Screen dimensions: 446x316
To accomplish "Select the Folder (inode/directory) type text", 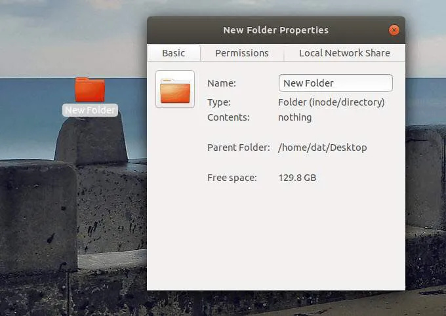I will point(331,102).
